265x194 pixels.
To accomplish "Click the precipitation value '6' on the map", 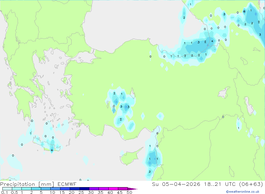I will point(244,11).
